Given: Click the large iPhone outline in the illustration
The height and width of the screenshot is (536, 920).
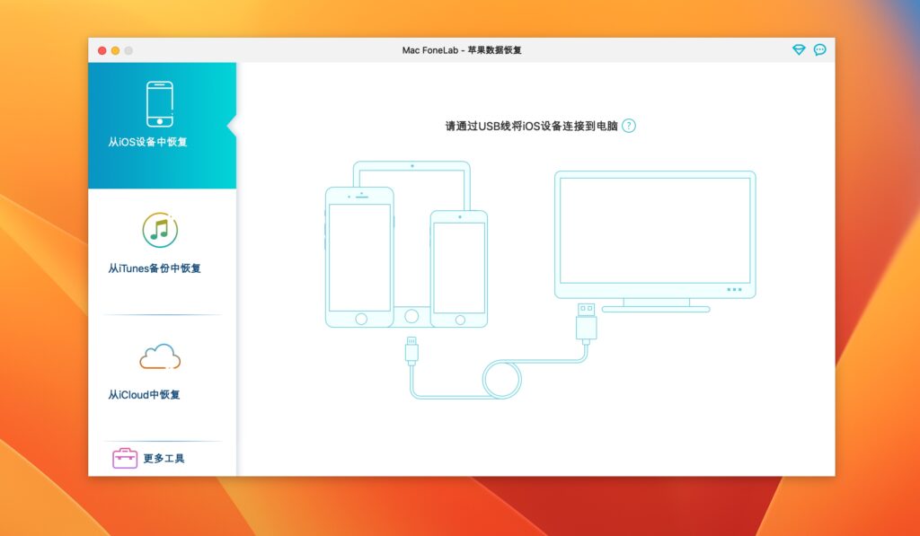Looking at the screenshot, I should click(x=358, y=260).
